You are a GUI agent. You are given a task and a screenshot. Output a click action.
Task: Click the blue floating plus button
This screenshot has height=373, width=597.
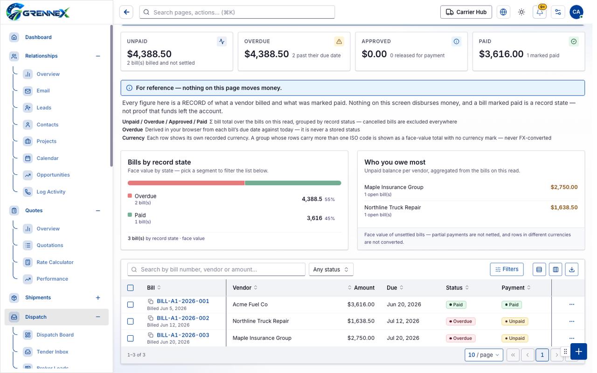tap(578, 352)
